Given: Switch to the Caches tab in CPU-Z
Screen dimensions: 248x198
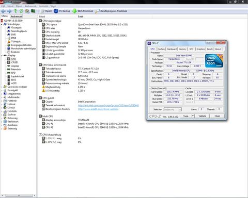Looking at the screenshot, I should pyautogui.click(x=161, y=49).
